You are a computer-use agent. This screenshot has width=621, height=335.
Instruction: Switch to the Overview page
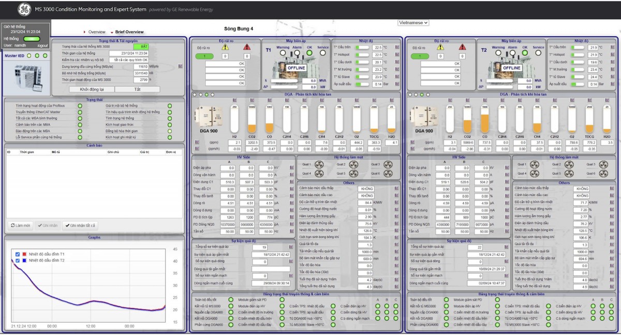pyautogui.click(x=97, y=32)
